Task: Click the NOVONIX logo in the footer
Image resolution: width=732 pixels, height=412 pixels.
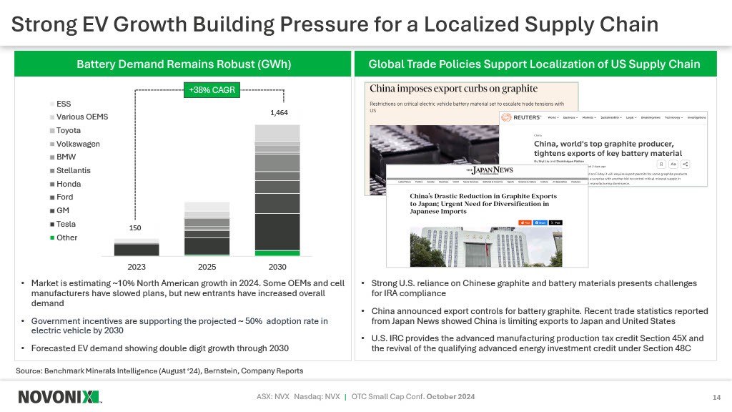Action: (59, 397)
